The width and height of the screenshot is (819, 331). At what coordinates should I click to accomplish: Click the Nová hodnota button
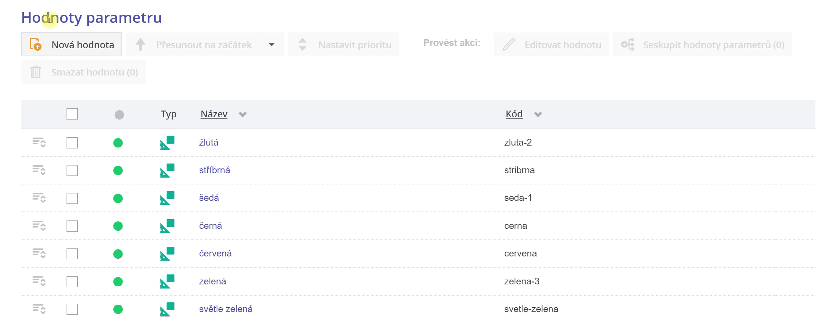(x=71, y=45)
